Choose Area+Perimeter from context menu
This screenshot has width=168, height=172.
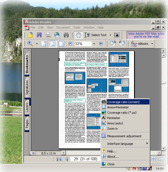click(125, 107)
